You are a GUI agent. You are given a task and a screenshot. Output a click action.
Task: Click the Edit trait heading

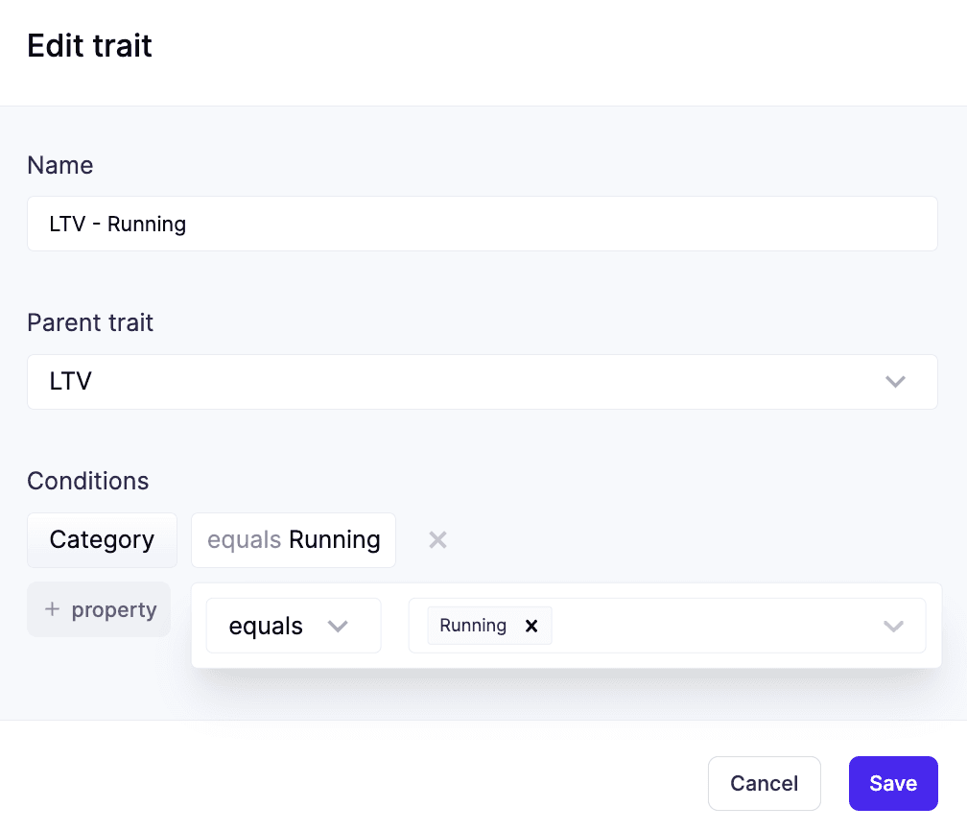(89, 46)
